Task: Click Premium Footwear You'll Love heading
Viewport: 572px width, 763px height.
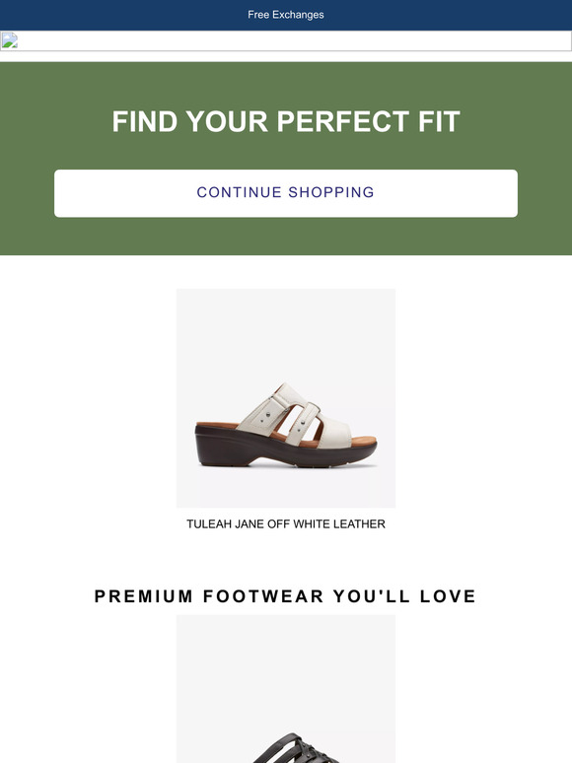Action: click(286, 596)
